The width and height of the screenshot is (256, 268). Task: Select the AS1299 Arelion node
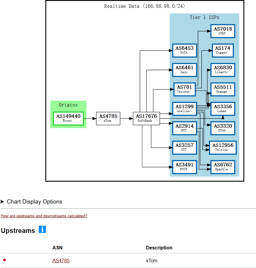click(185, 109)
